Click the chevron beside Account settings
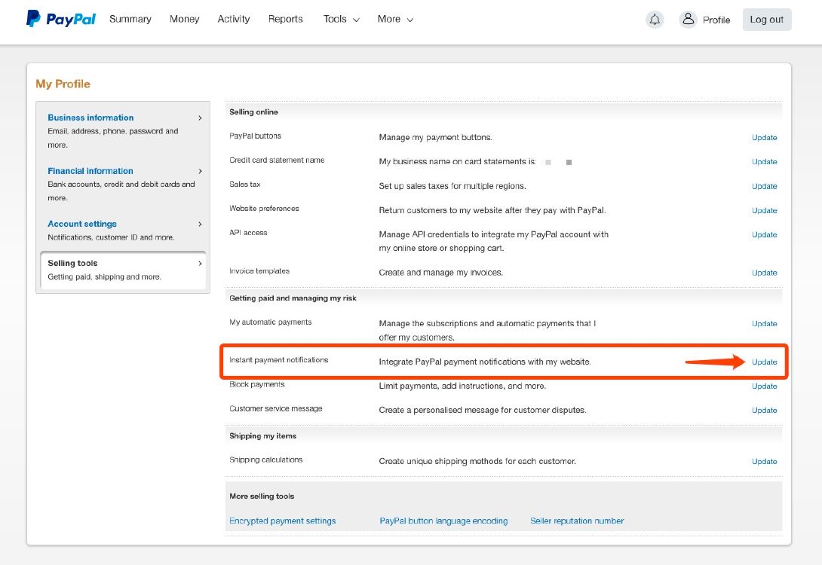The image size is (822, 565). click(x=200, y=224)
